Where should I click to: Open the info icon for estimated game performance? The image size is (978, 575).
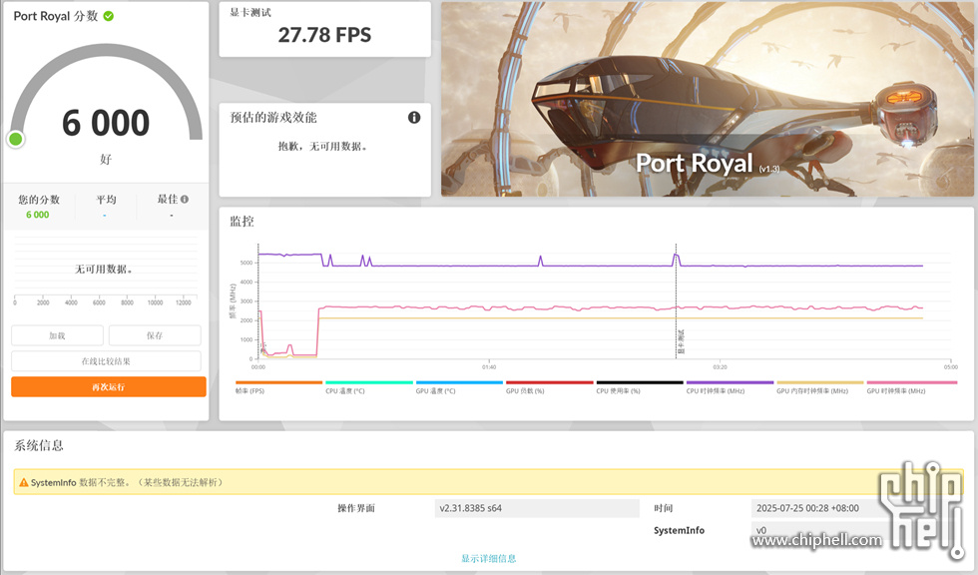(414, 117)
